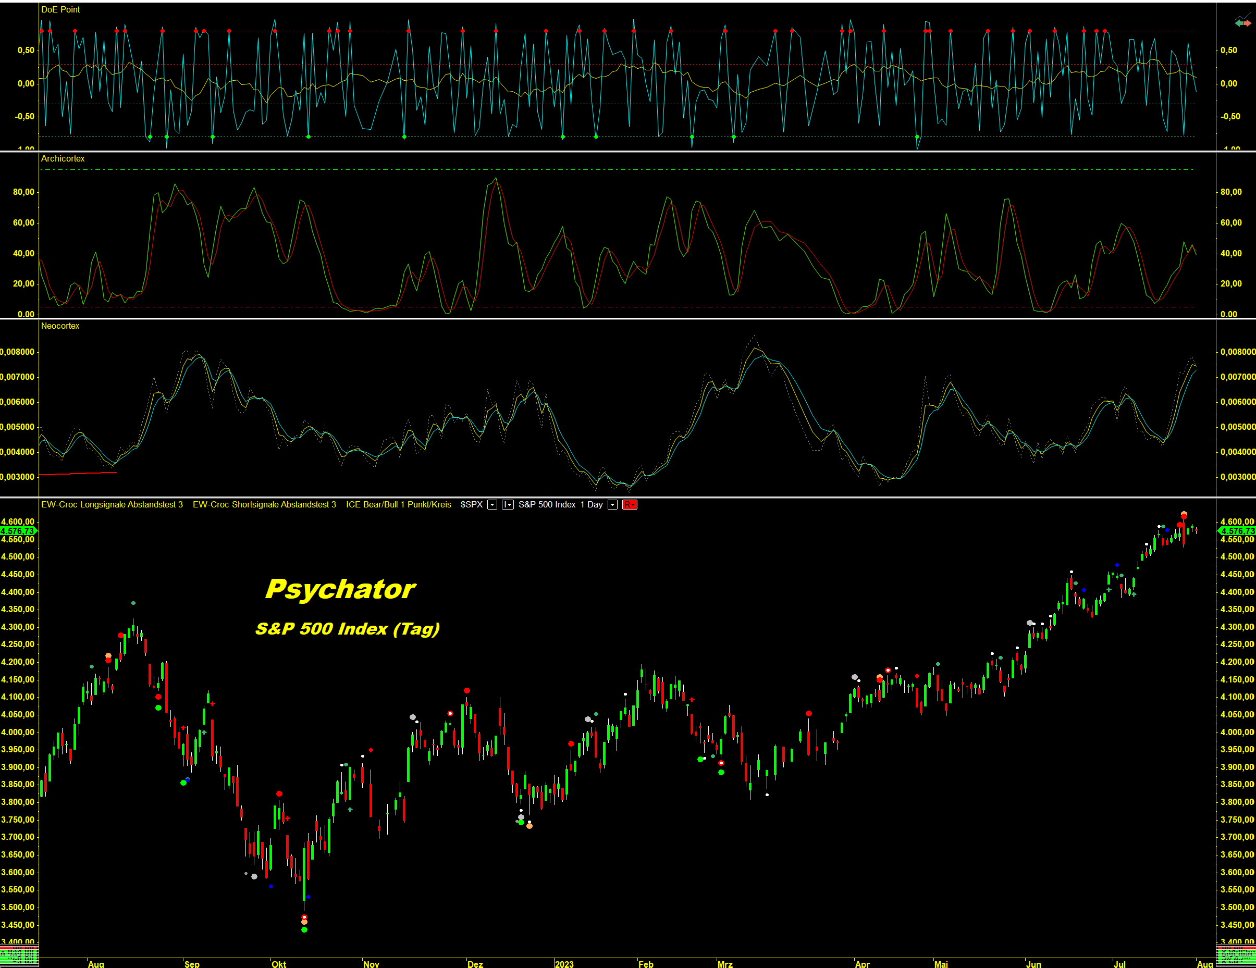Click the $SPX symbol label
This screenshot has width=1256, height=968.
pyautogui.click(x=471, y=505)
